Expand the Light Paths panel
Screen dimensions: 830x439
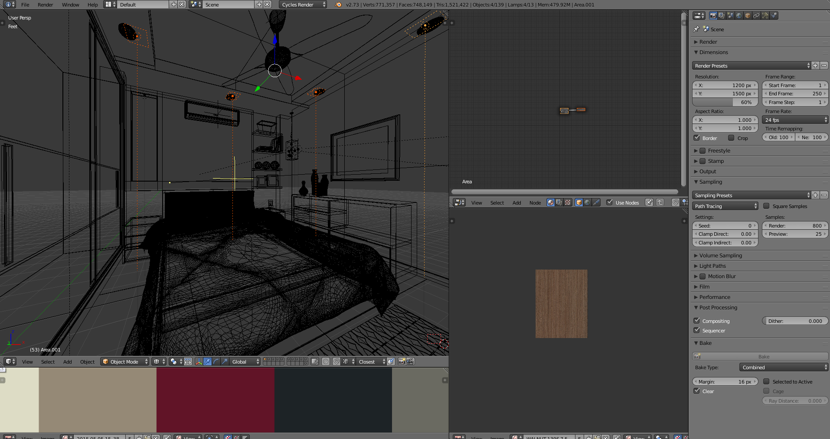click(x=712, y=266)
